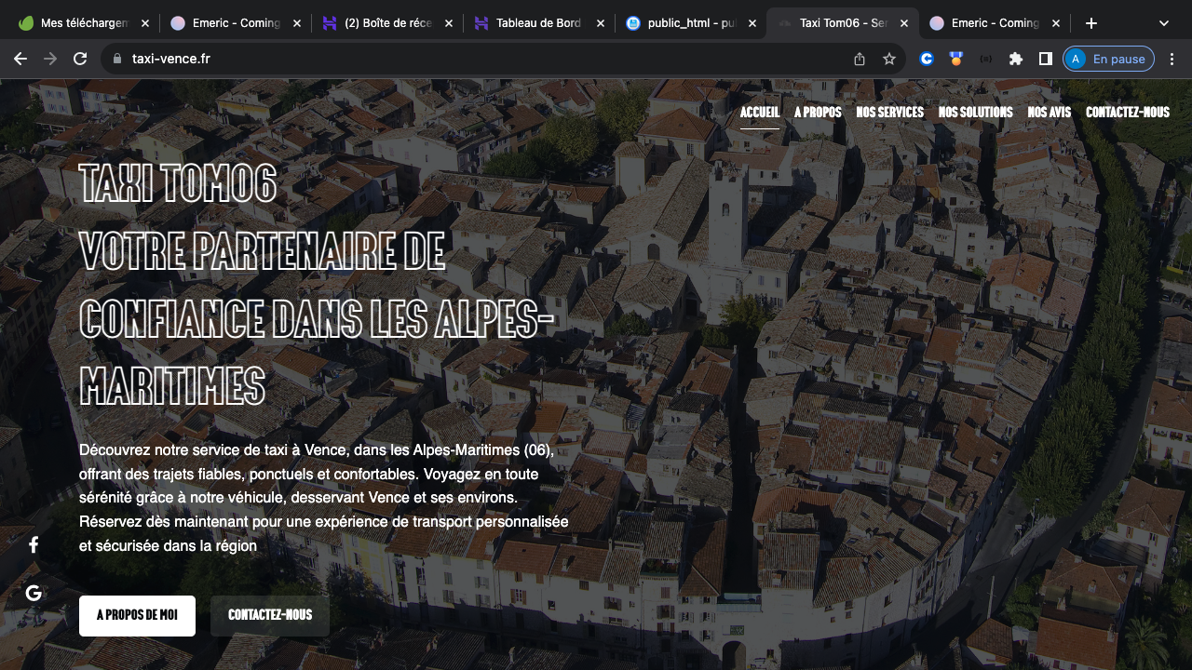This screenshot has height=670, width=1192.
Task: Open the profile button labeled En pause
Action: (1108, 59)
